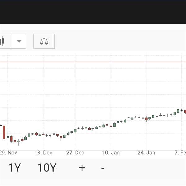This screenshot has height=186, width=186.
Task: Set chart range to 10Y
Action: click(x=47, y=168)
